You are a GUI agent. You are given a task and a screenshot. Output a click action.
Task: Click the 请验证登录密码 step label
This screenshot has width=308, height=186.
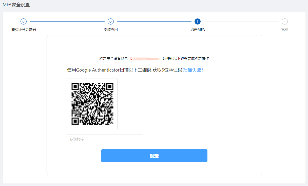24,30
